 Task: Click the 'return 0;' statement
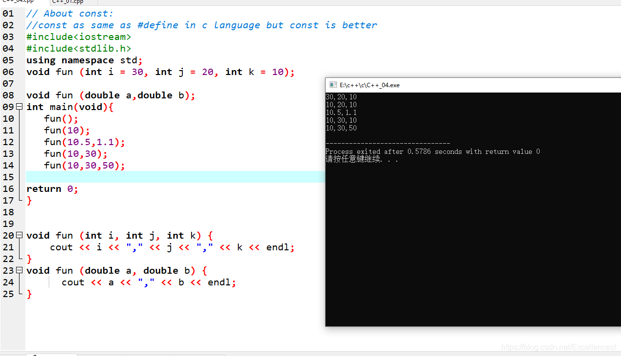click(52, 188)
